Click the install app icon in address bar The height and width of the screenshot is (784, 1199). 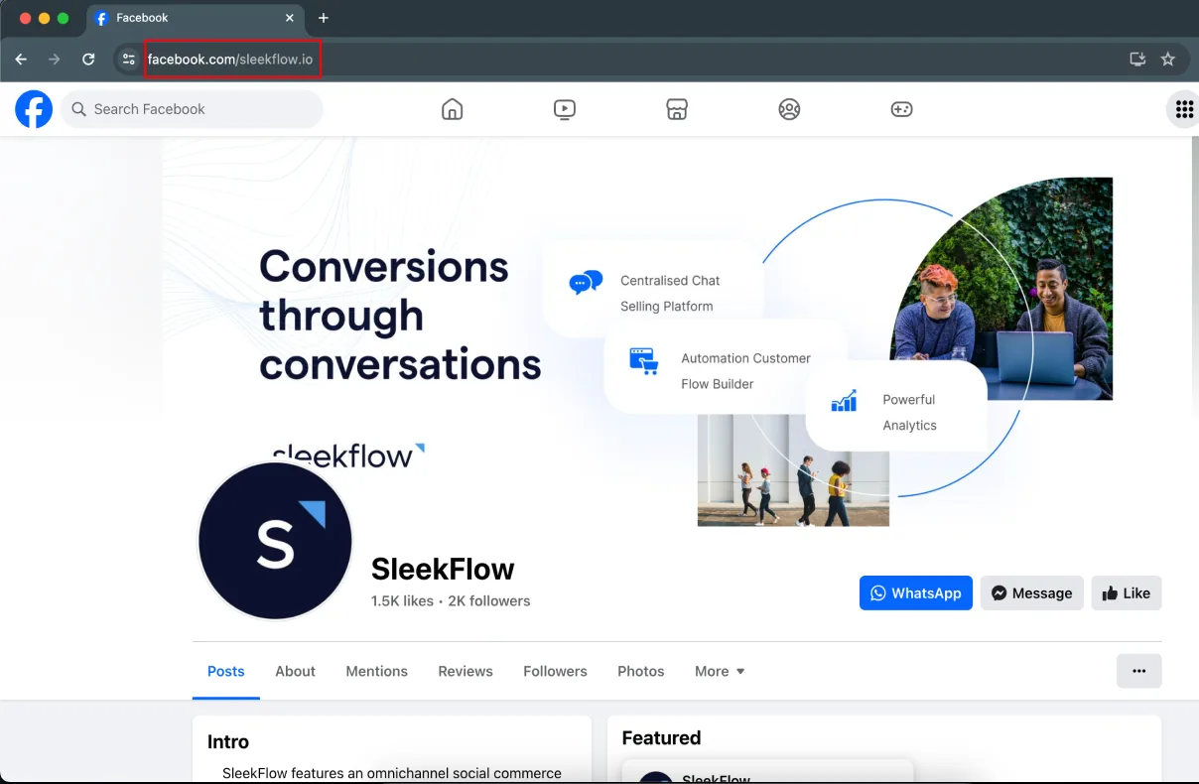coord(1137,60)
